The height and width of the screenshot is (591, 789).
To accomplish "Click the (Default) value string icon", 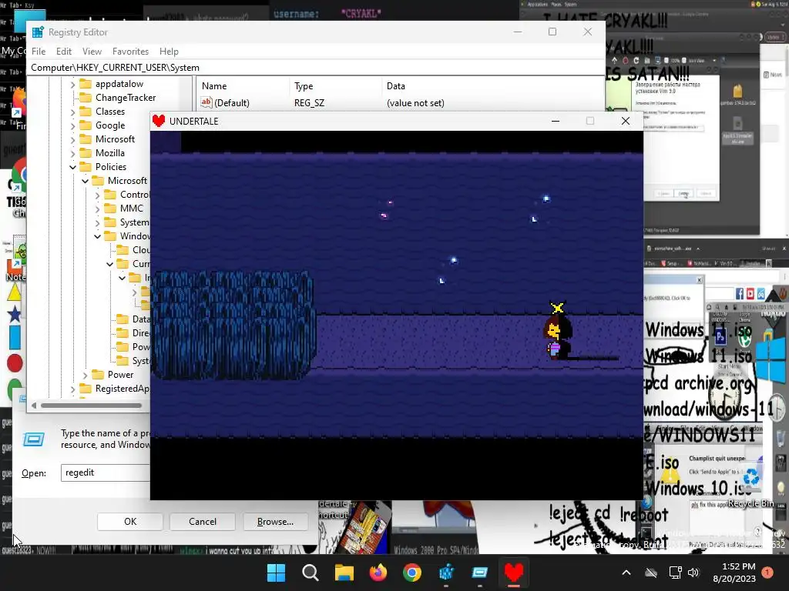I will point(206,102).
